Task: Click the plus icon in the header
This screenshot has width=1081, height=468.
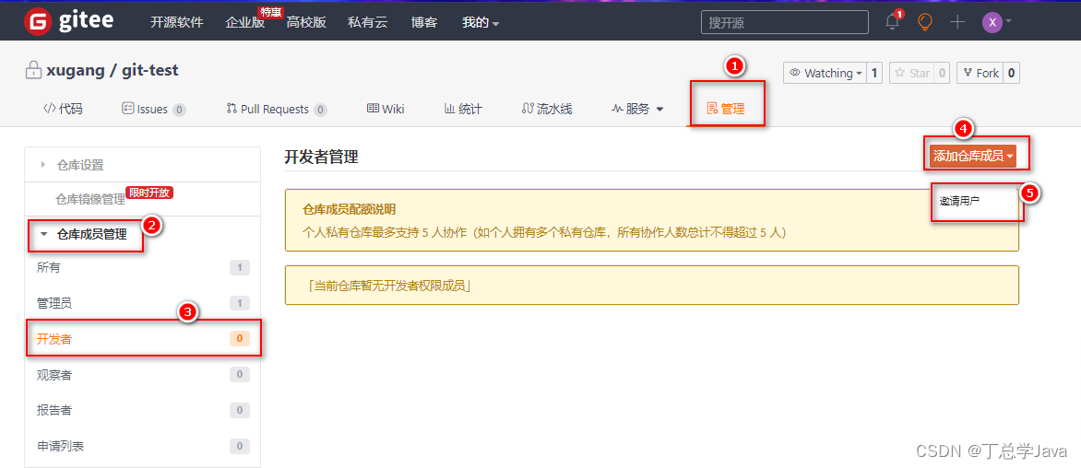Action: [956, 22]
